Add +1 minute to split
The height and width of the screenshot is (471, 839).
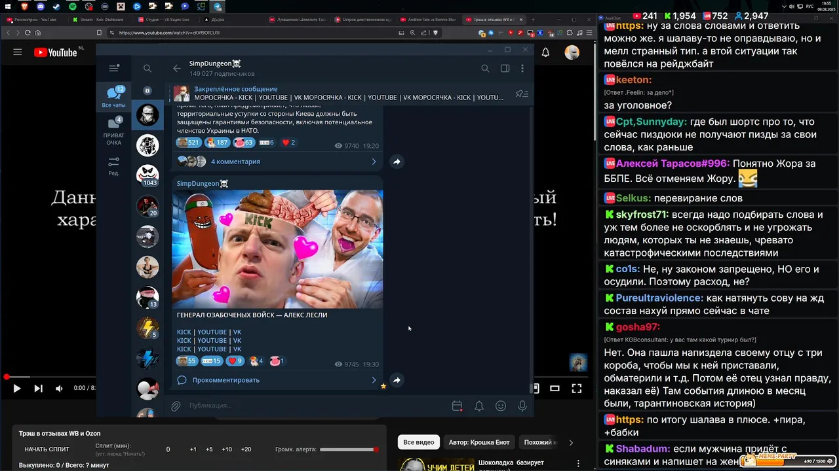[193, 449]
